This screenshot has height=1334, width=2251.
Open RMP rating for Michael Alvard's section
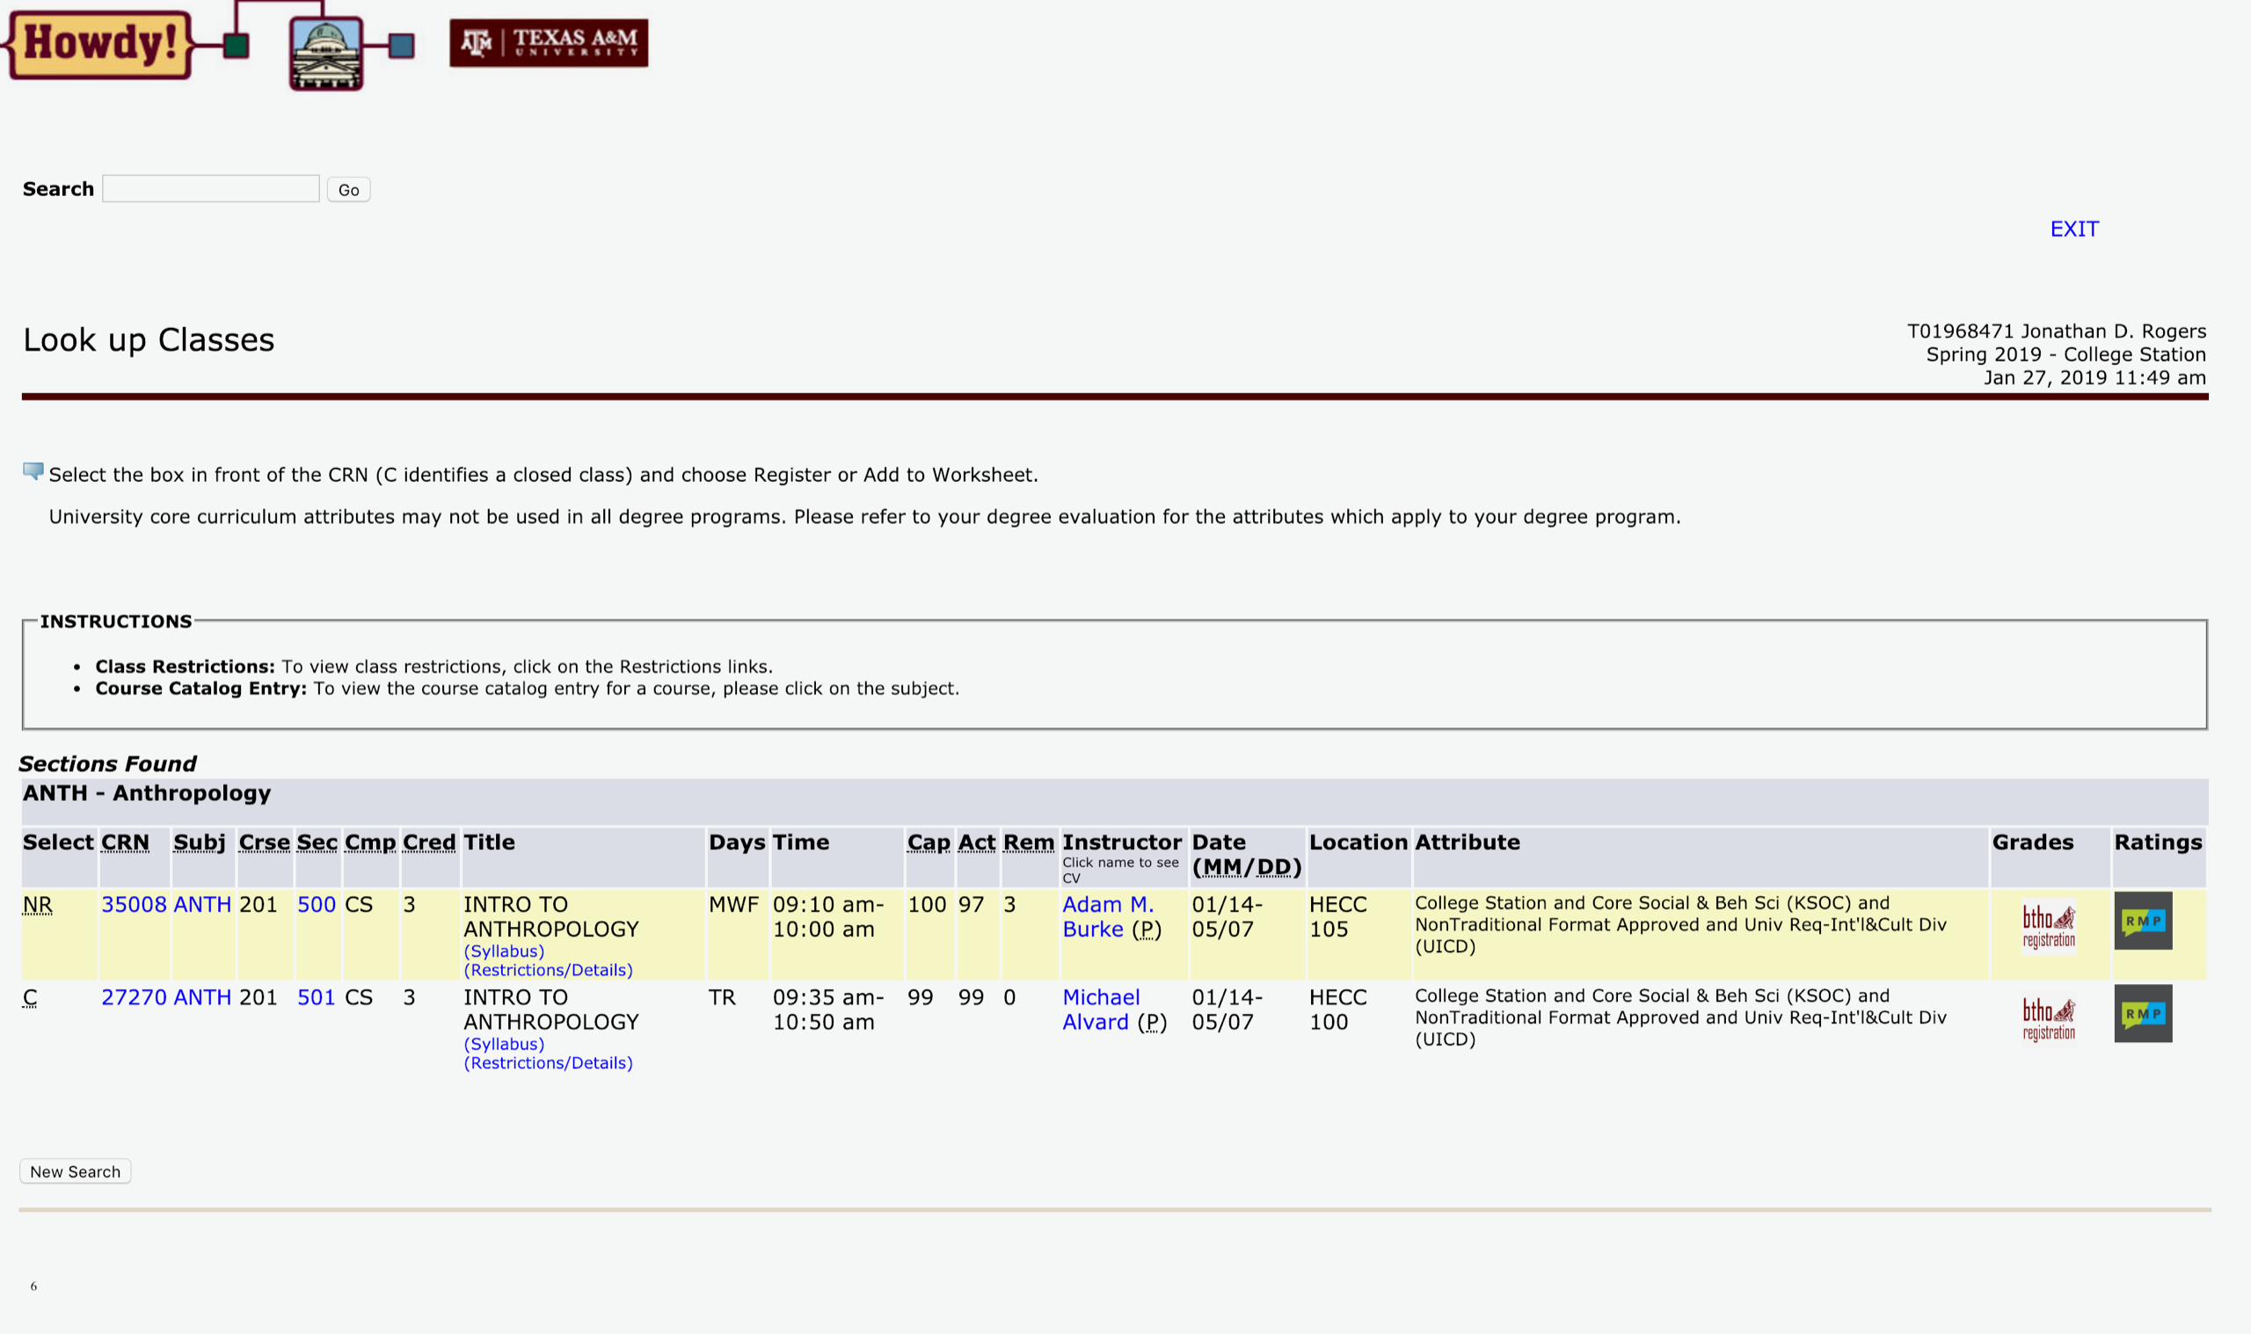point(2142,1013)
